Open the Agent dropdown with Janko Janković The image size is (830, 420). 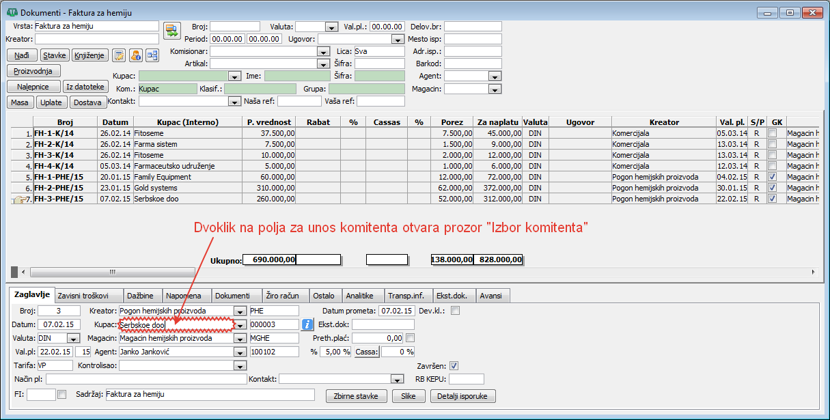point(239,352)
